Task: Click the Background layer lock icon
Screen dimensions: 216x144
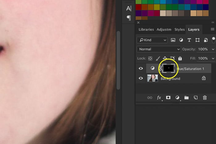Action: click(204, 78)
